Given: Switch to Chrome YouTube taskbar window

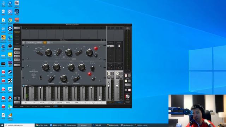Looking at the screenshot, I should 42,125.
